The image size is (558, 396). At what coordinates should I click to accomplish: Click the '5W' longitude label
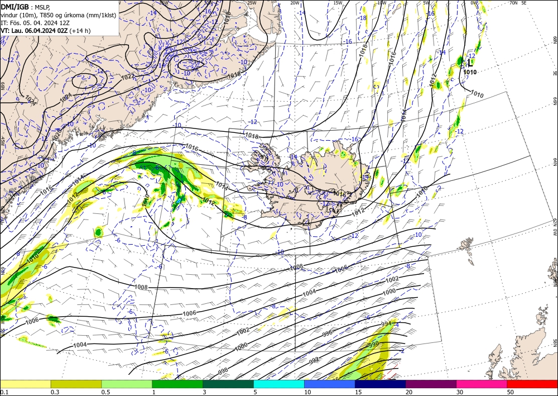pos(426,3)
